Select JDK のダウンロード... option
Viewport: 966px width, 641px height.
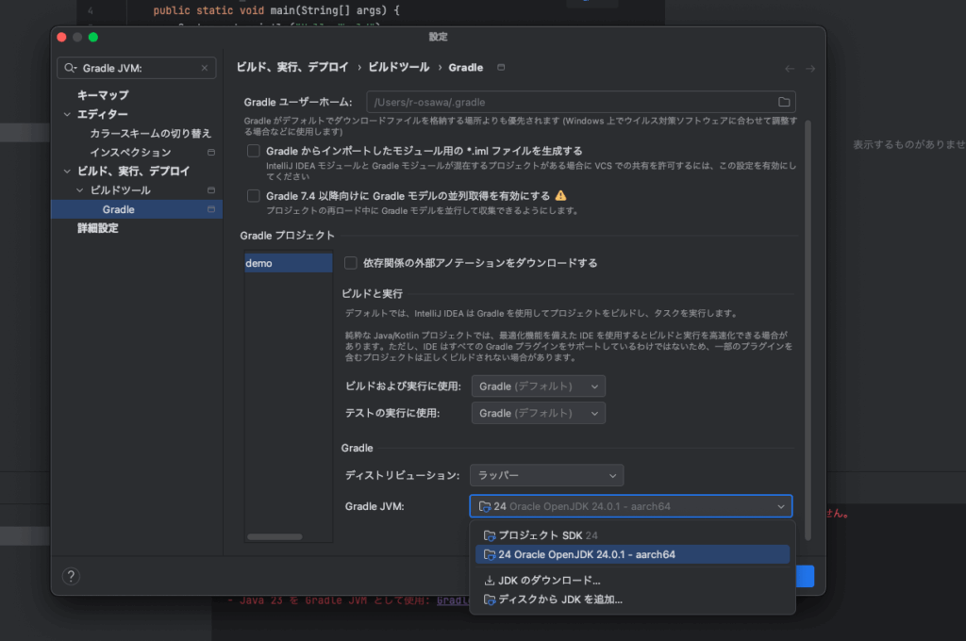pos(633,580)
